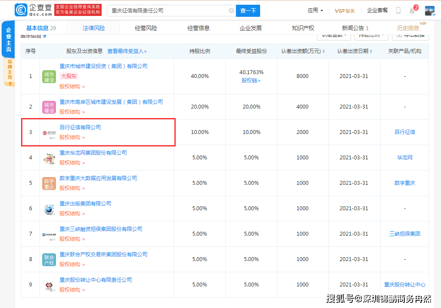Screen dimensions: 441x308
Task: Switch to 新闻公告 tab
Action: click(355, 28)
